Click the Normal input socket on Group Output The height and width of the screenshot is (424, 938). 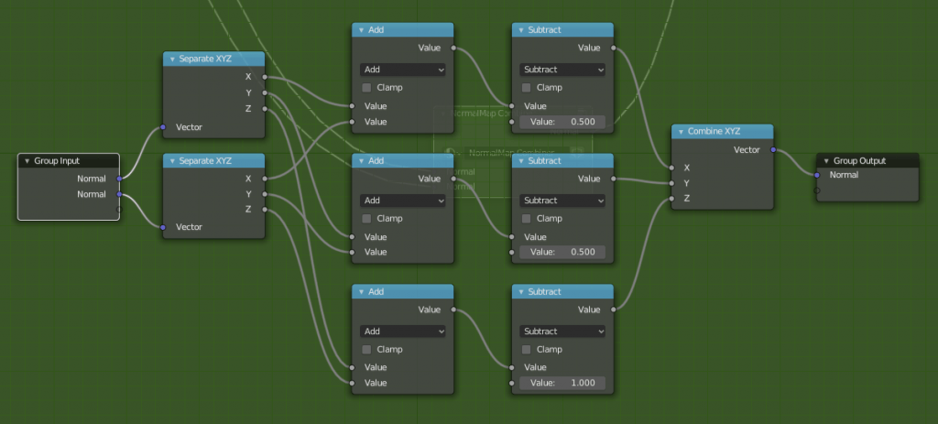(817, 175)
